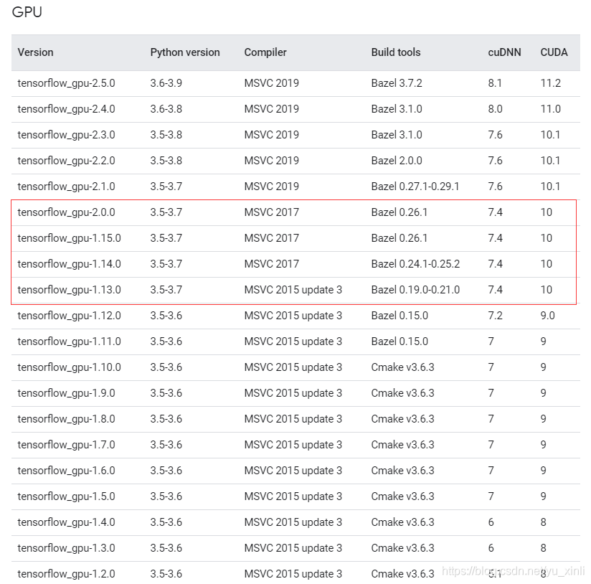Click MSVC 2015 update 3 in tensorflow_gpu-1.13.0 row
591x584 pixels.
pos(293,290)
